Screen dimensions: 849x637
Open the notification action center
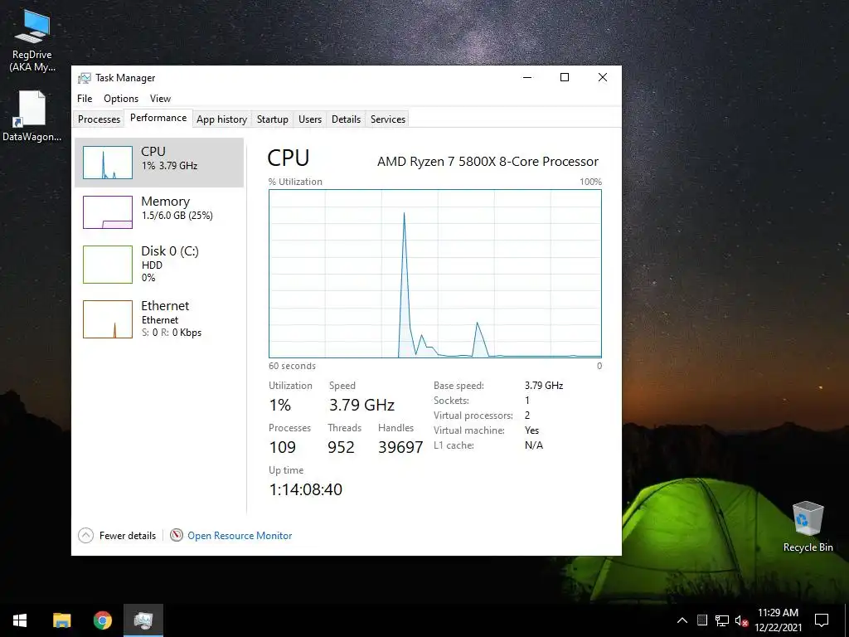[x=822, y=620]
